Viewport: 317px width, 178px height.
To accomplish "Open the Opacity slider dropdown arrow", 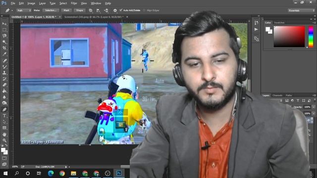I will point(314,107).
